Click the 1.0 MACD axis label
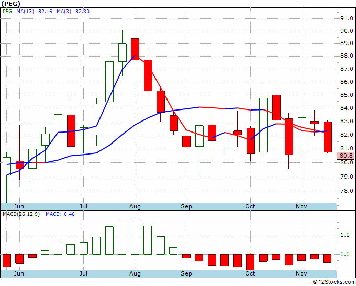 (x=345, y=235)
